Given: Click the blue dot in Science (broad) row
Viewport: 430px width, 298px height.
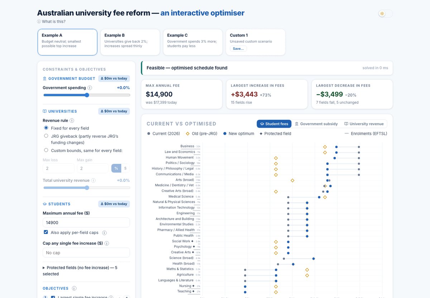Looking at the screenshot, I should pyautogui.click(x=314, y=258).
